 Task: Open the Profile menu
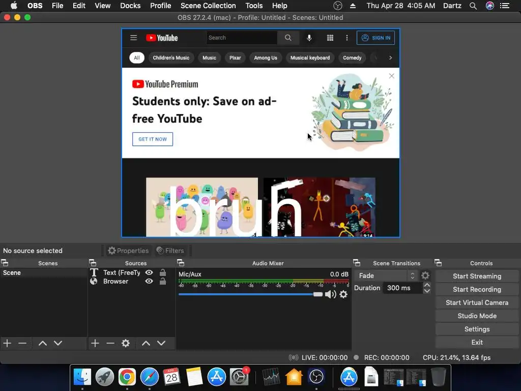(160, 6)
